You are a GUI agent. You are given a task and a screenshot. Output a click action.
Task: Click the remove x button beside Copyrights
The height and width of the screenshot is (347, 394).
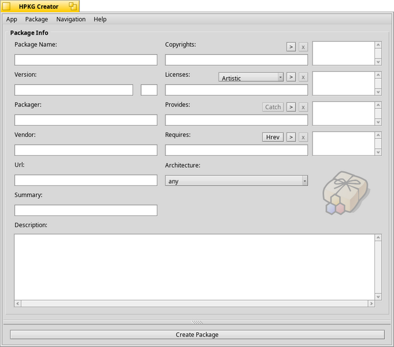tap(303, 47)
